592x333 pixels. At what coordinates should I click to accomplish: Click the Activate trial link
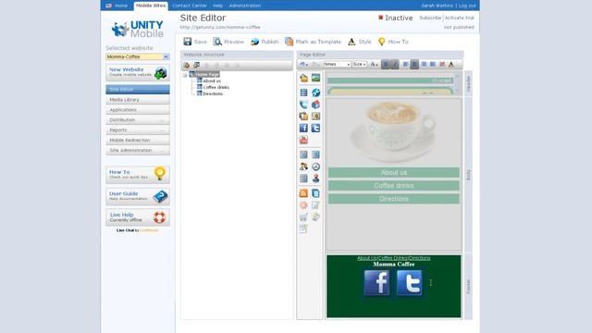[x=459, y=18]
